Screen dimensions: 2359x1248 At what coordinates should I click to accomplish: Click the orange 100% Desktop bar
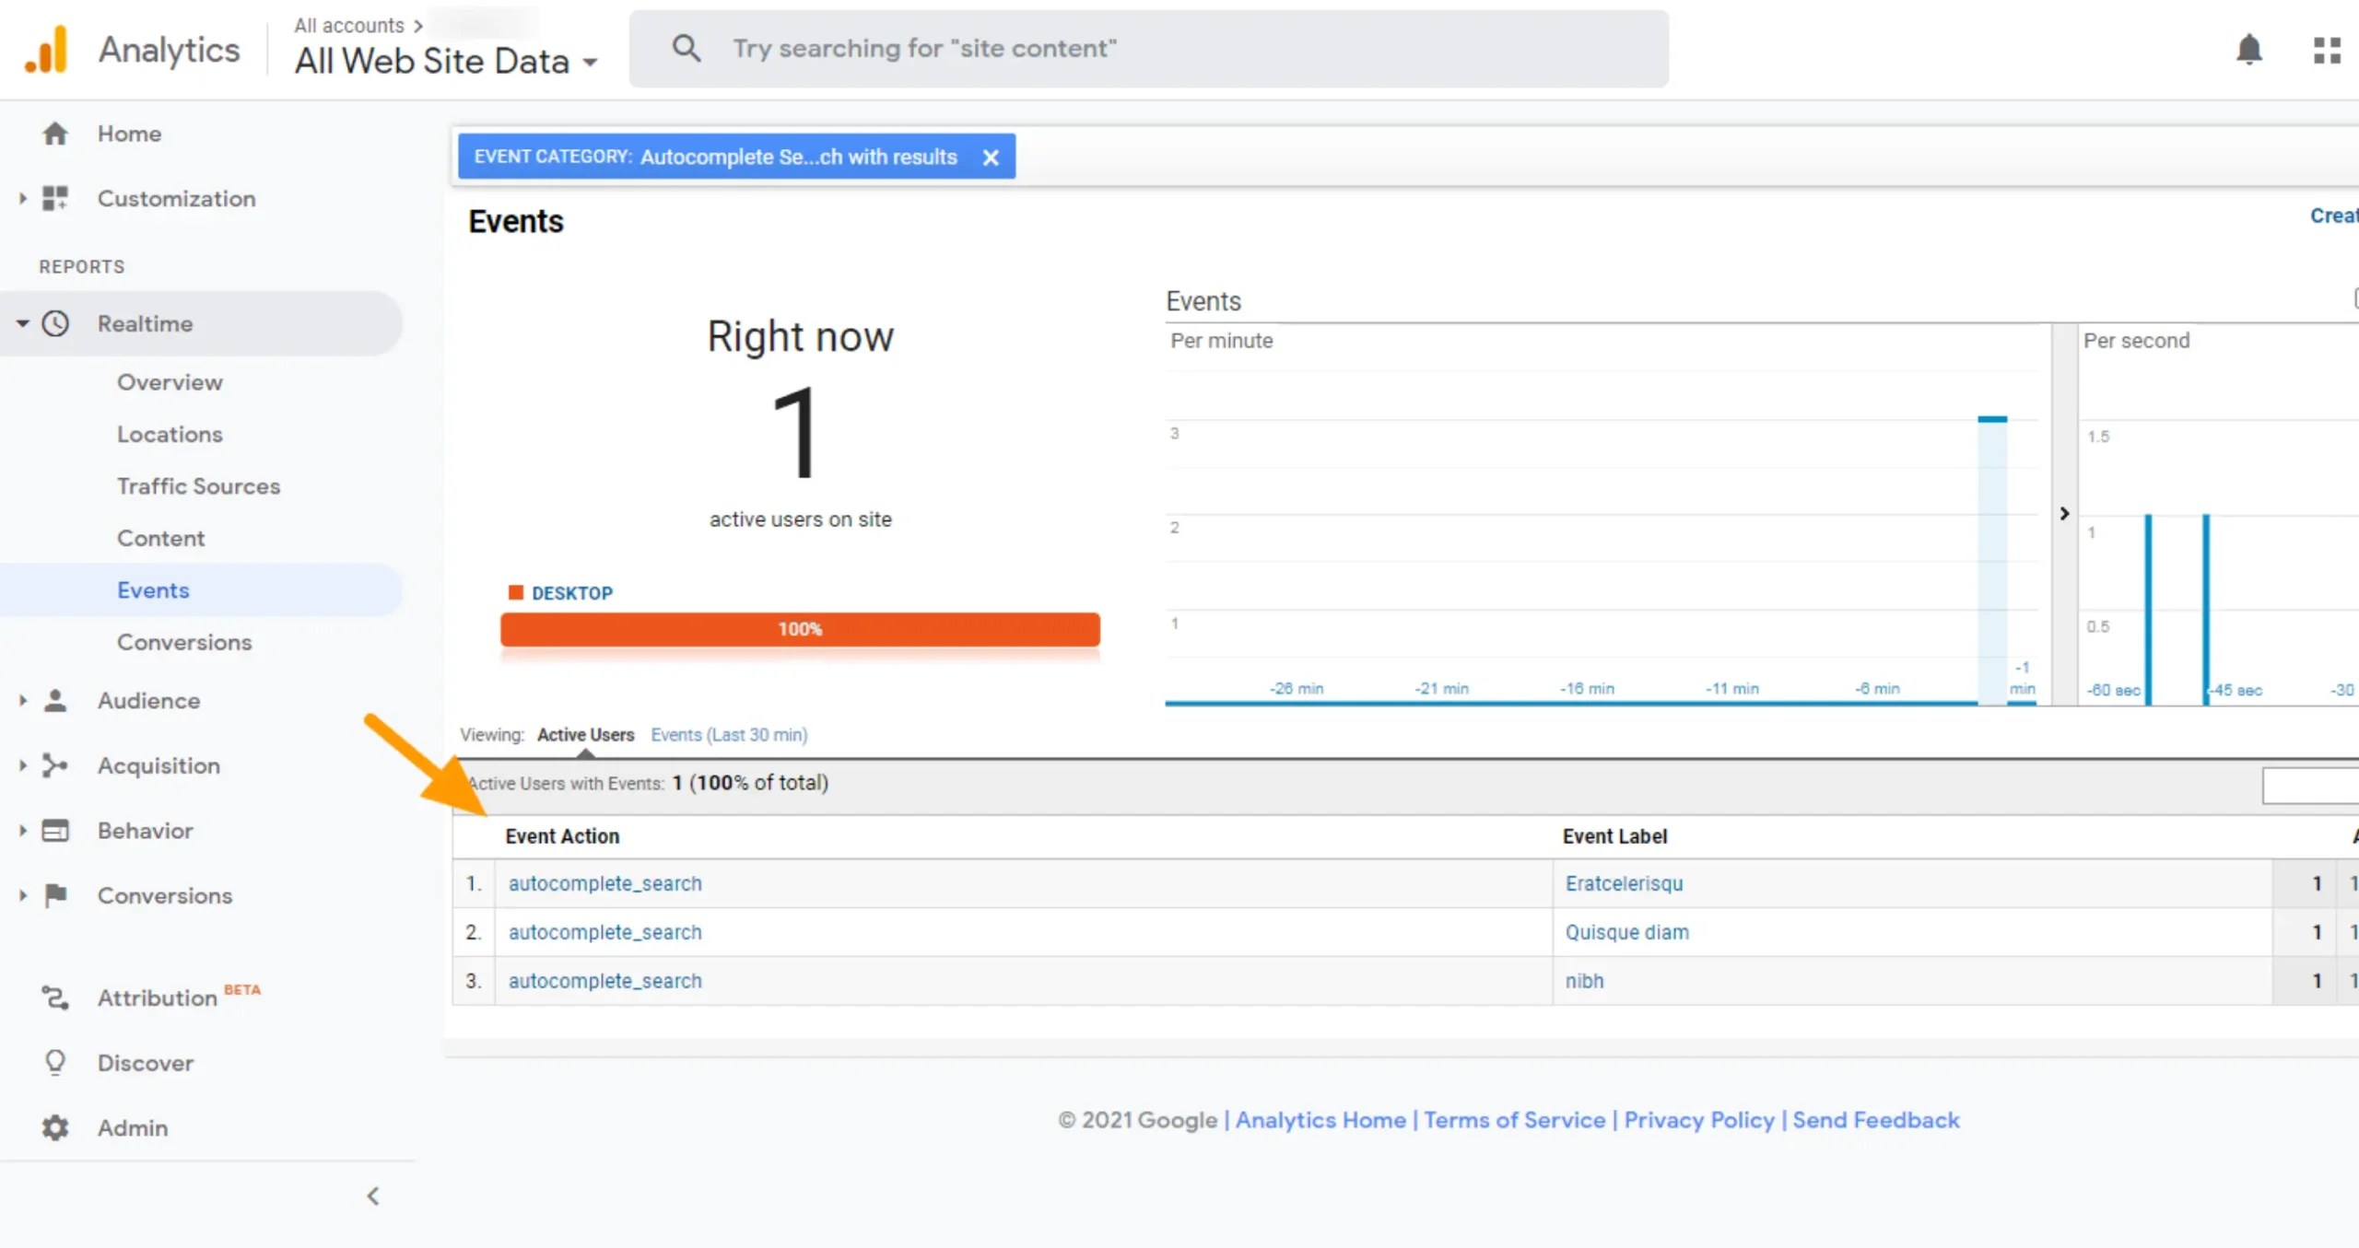click(x=800, y=629)
